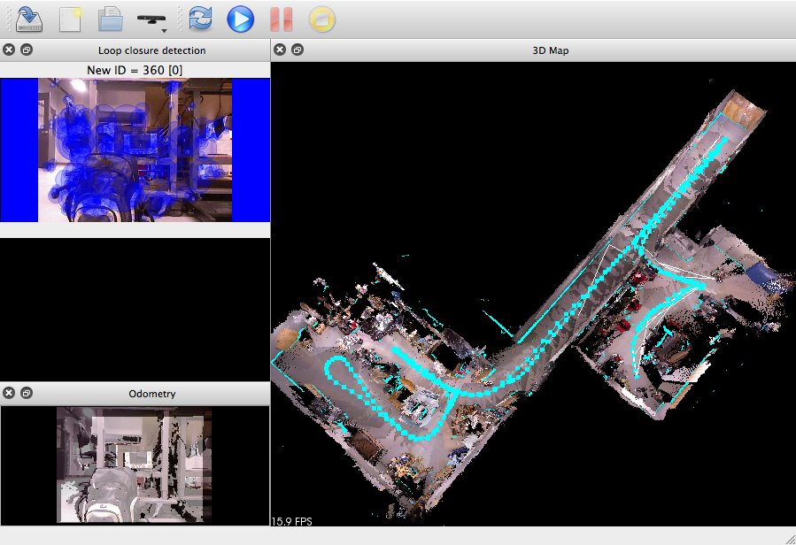The image size is (796, 545).
Task: Stop mapping with the yellow stop button
Action: coord(321,19)
